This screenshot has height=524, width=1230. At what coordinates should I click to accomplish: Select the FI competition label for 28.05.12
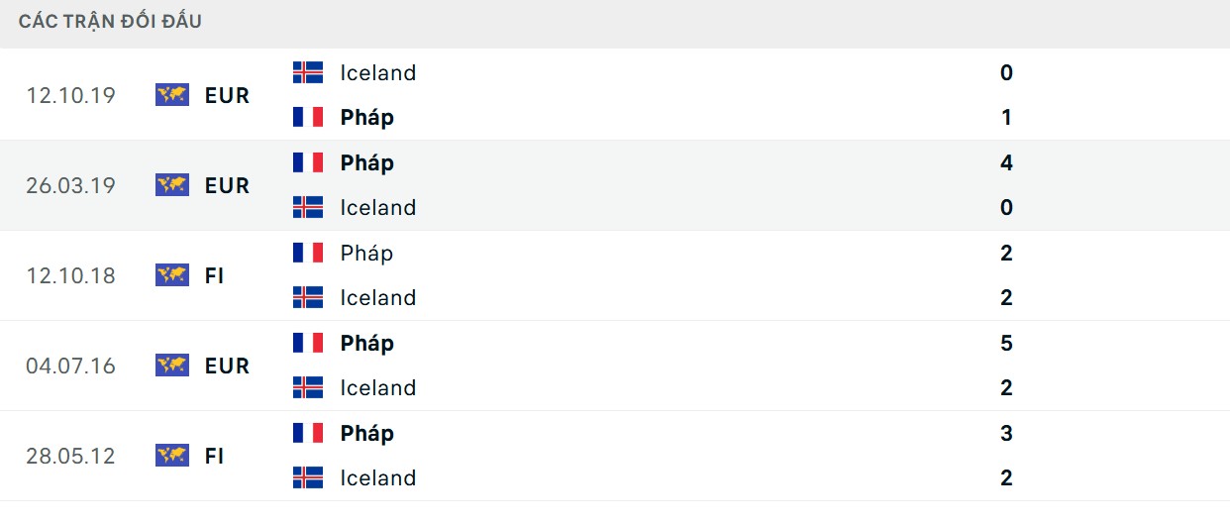[215, 456]
